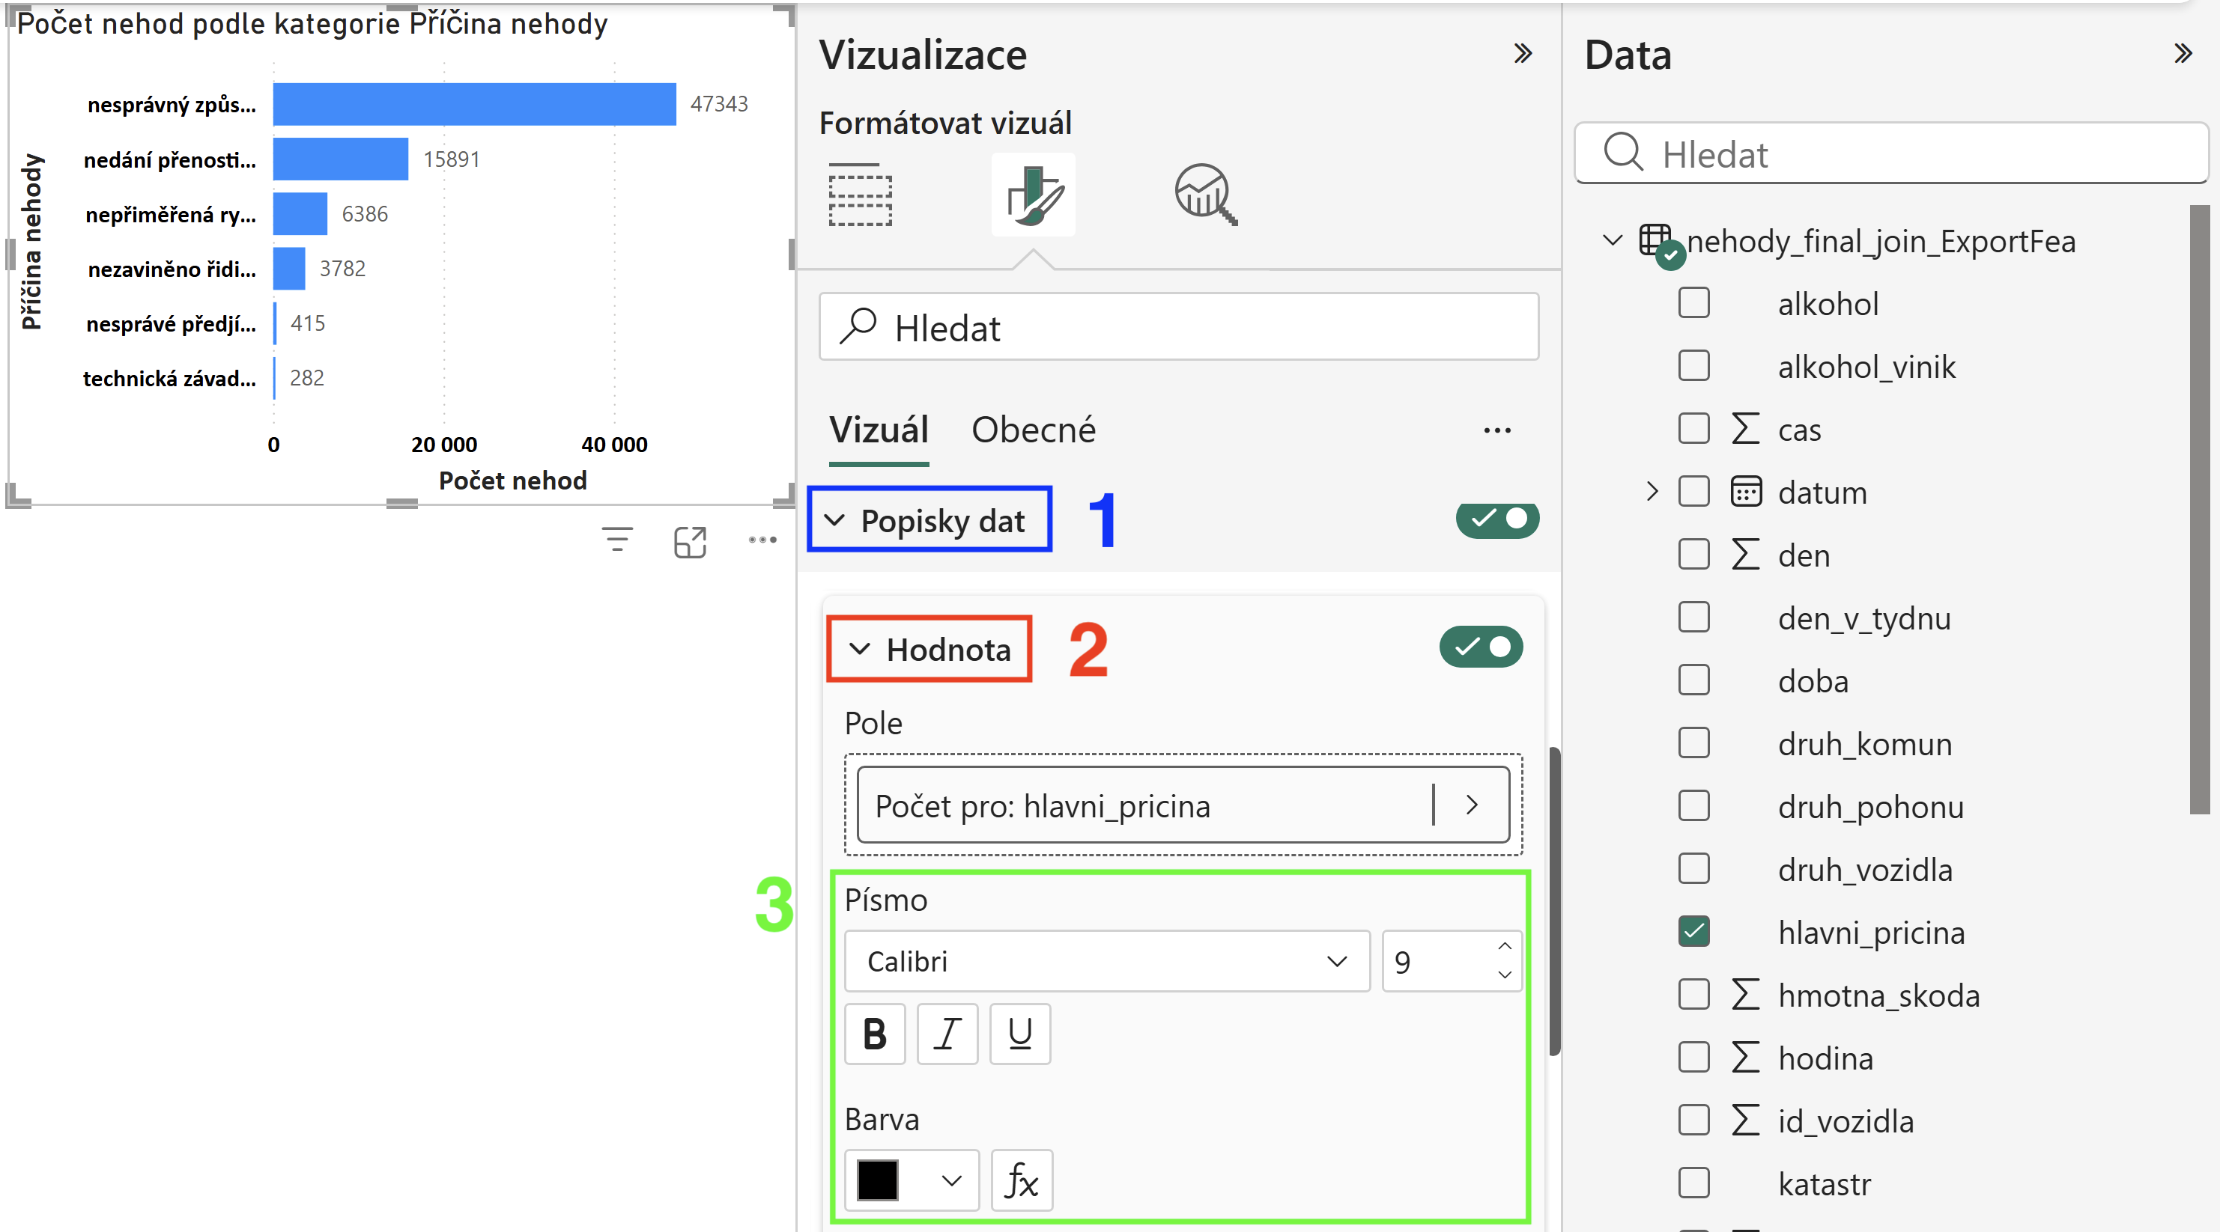This screenshot has height=1232, width=2220.
Task: Open the Build visual fields icon
Action: coord(860,195)
